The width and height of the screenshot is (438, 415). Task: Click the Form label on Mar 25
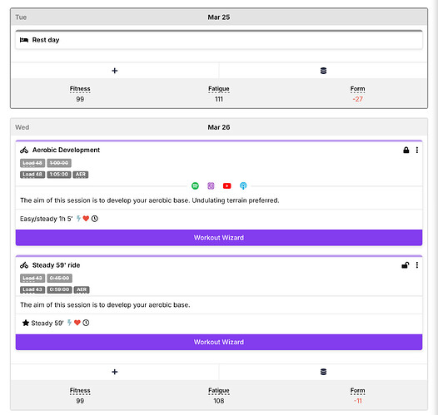tap(357, 89)
